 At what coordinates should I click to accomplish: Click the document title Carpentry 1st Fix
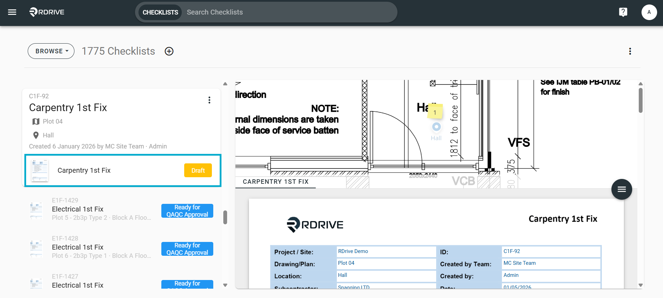point(563,219)
